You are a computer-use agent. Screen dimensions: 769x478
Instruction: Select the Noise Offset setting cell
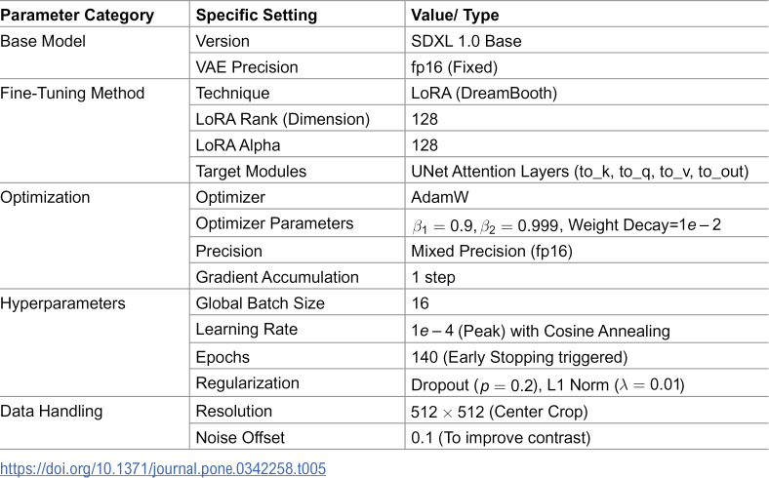(298, 436)
